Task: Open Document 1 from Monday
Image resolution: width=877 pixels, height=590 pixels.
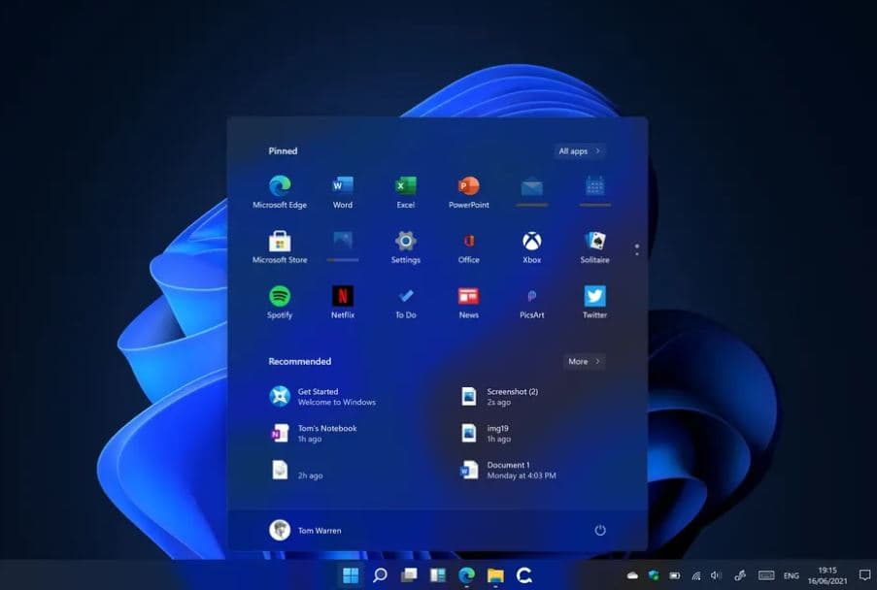Action: (x=508, y=470)
